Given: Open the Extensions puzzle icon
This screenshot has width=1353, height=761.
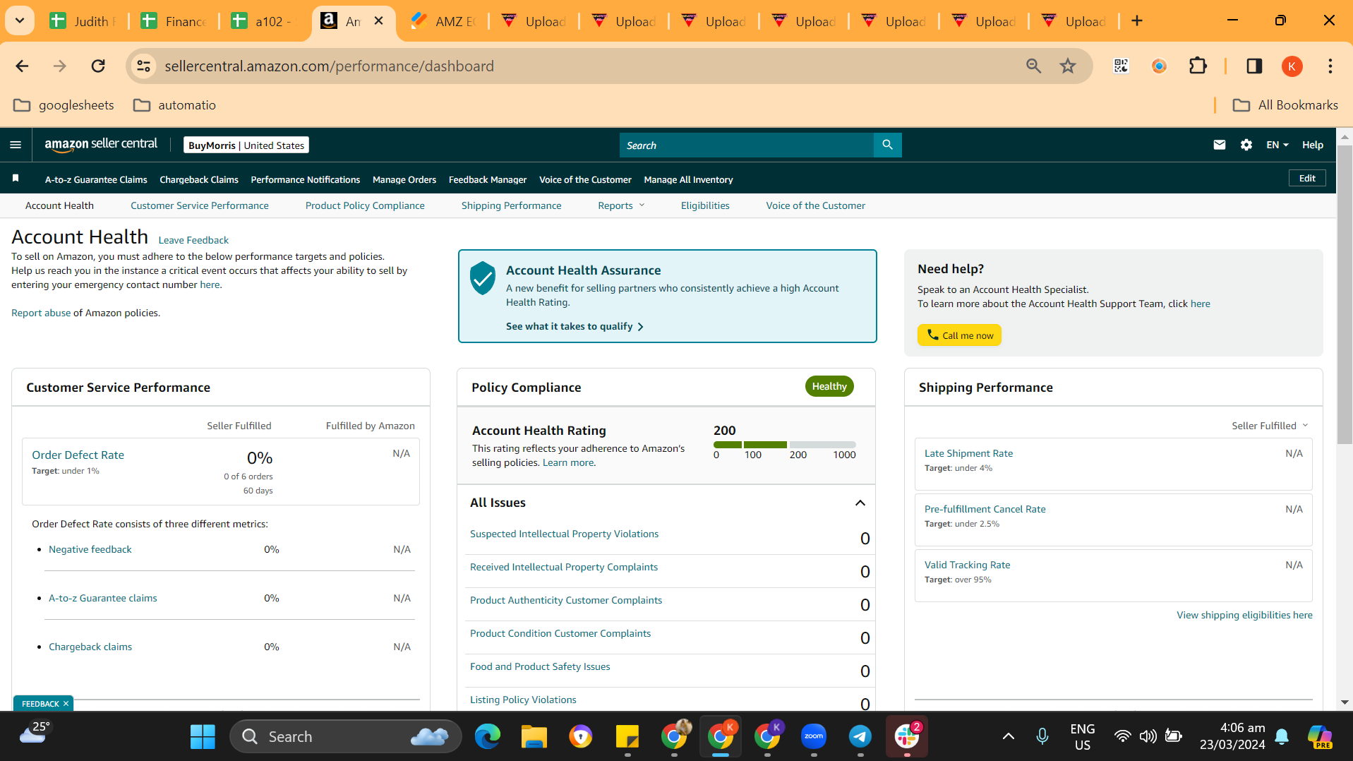Looking at the screenshot, I should (x=1198, y=66).
